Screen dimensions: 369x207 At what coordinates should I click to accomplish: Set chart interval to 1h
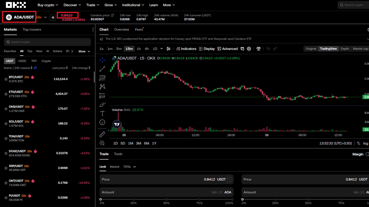[139, 49]
